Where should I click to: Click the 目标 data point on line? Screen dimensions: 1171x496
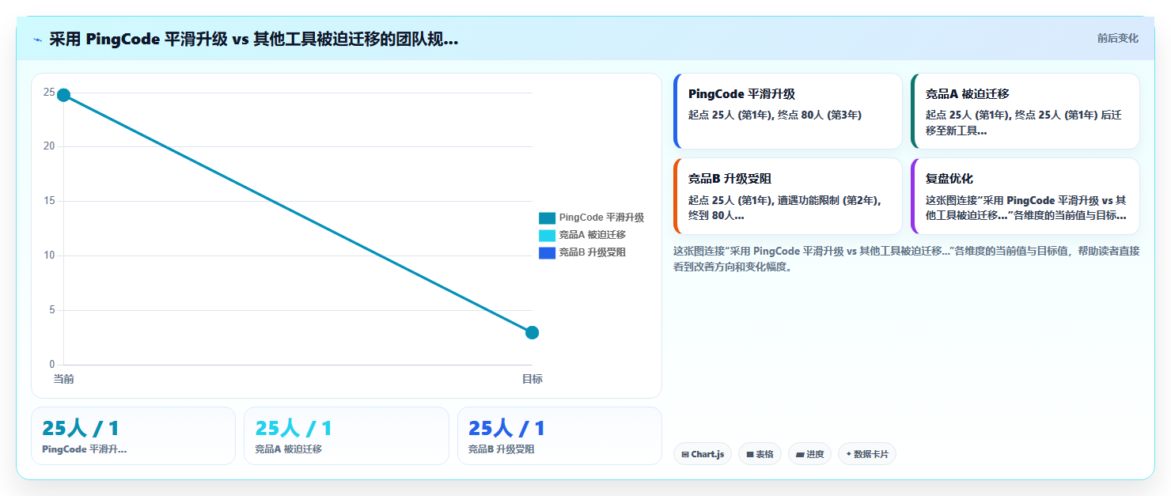532,332
